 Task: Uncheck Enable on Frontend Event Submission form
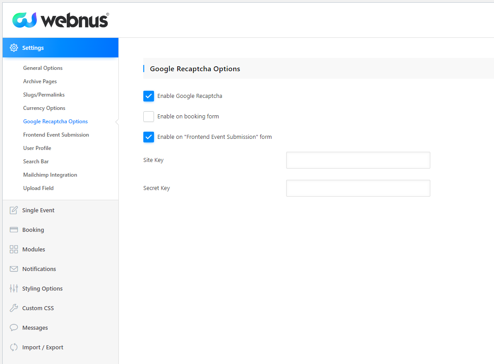(x=149, y=137)
